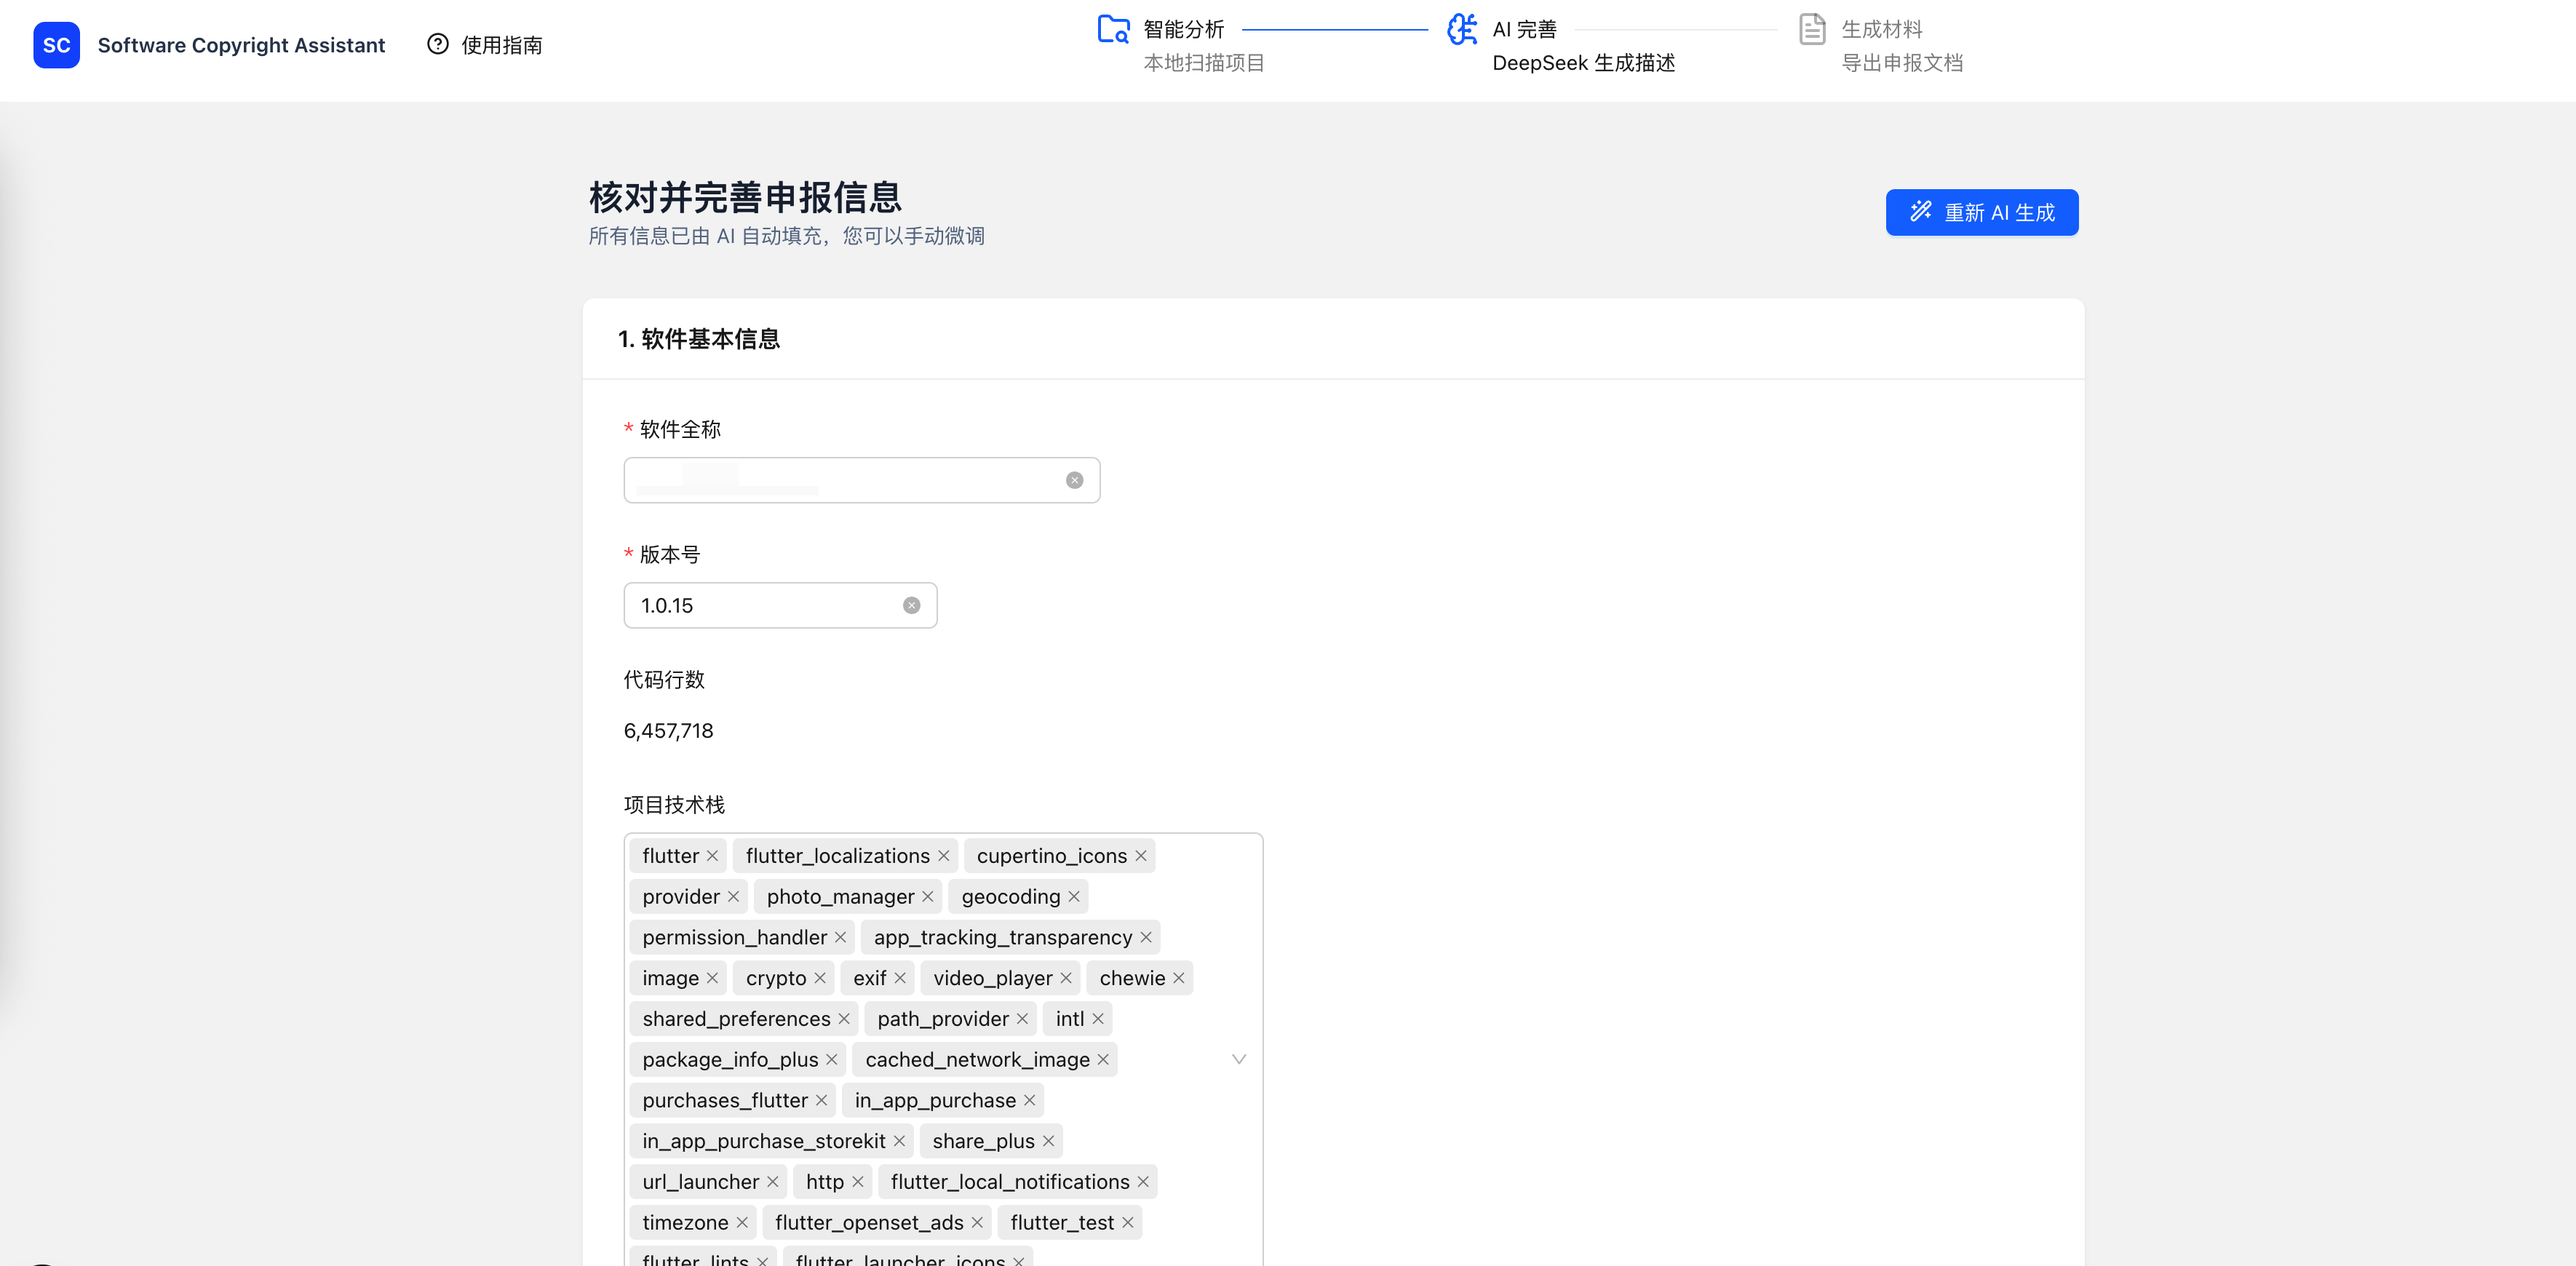
Task: Remove the chewie tag
Action: [1179, 978]
